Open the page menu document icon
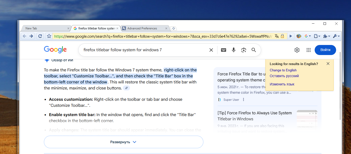The height and width of the screenshot is (154, 351). pos(316,36)
